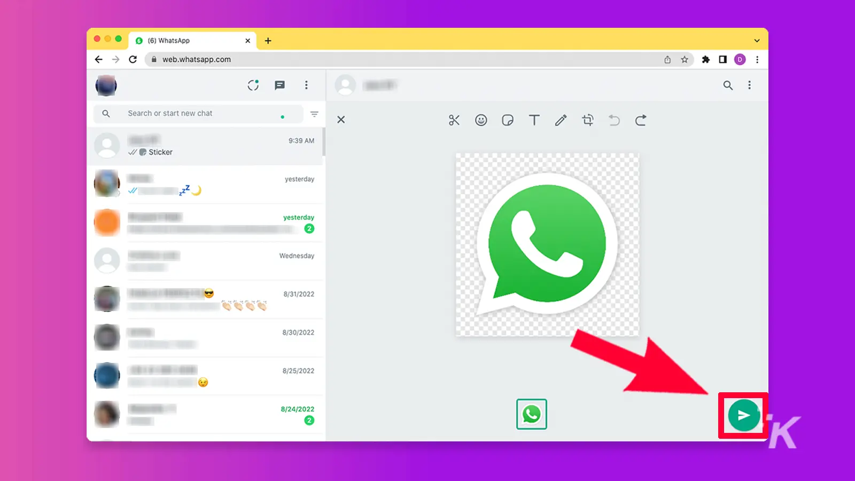Open the chat with the Sticker message

pos(206,146)
